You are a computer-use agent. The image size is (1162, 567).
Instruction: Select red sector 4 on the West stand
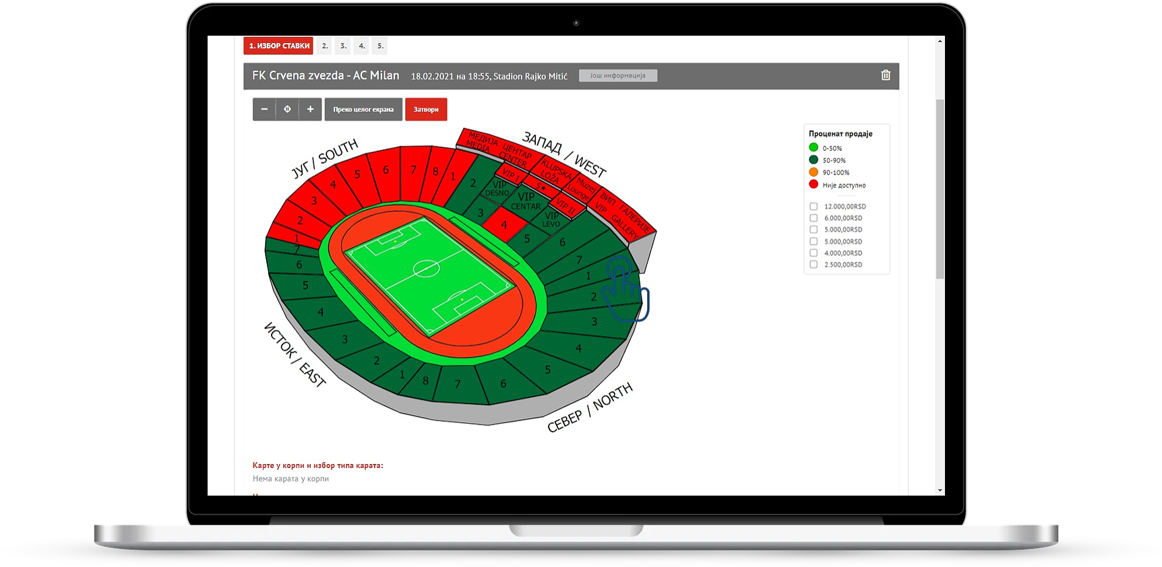click(x=503, y=225)
